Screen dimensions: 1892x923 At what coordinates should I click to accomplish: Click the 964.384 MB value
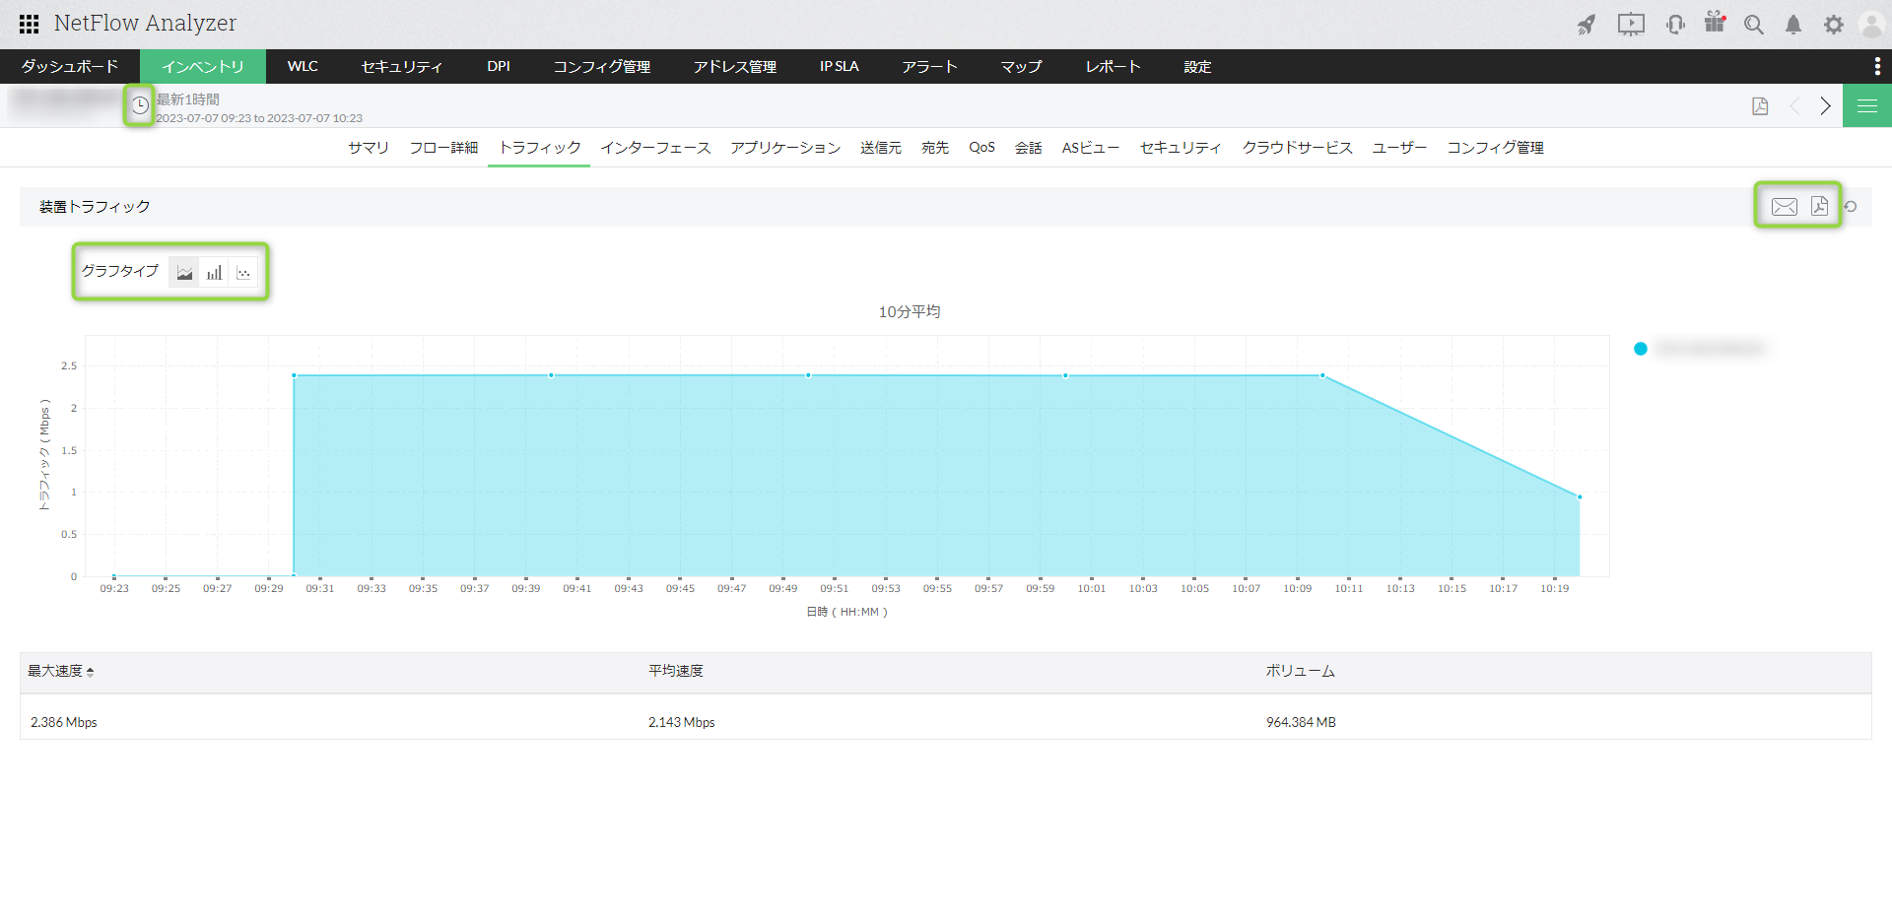(1301, 722)
